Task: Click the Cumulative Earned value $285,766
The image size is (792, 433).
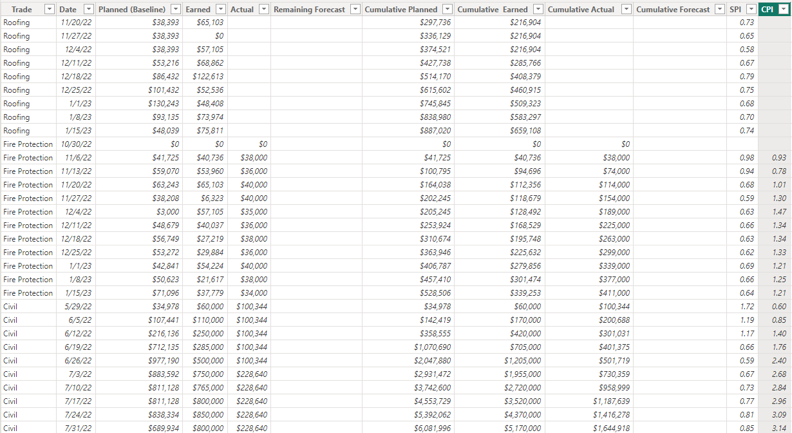Action: point(525,63)
